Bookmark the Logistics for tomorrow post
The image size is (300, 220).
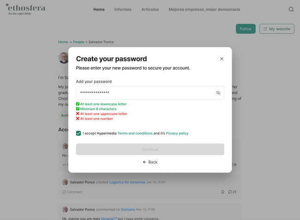click(222, 192)
